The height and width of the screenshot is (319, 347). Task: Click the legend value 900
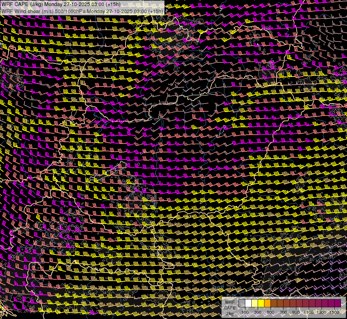pos(296,312)
